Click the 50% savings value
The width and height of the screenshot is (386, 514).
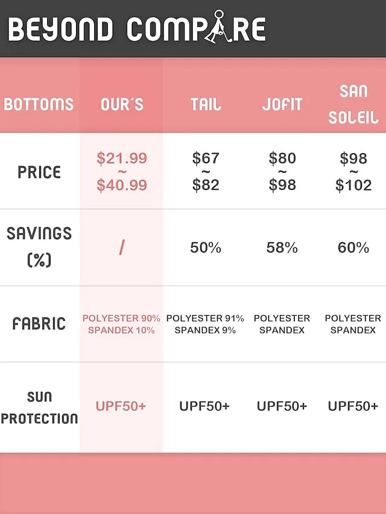click(x=206, y=248)
